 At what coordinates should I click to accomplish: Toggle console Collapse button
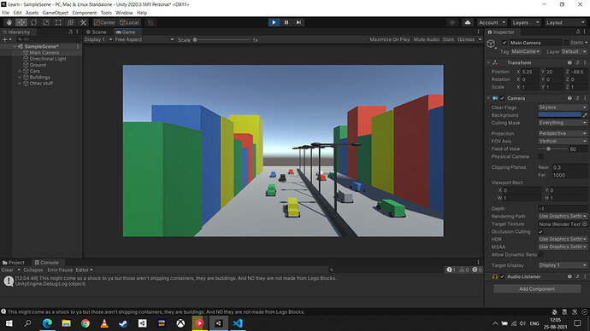click(33, 270)
